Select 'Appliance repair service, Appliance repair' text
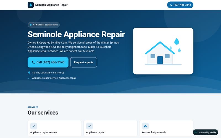 [x=54, y=78]
